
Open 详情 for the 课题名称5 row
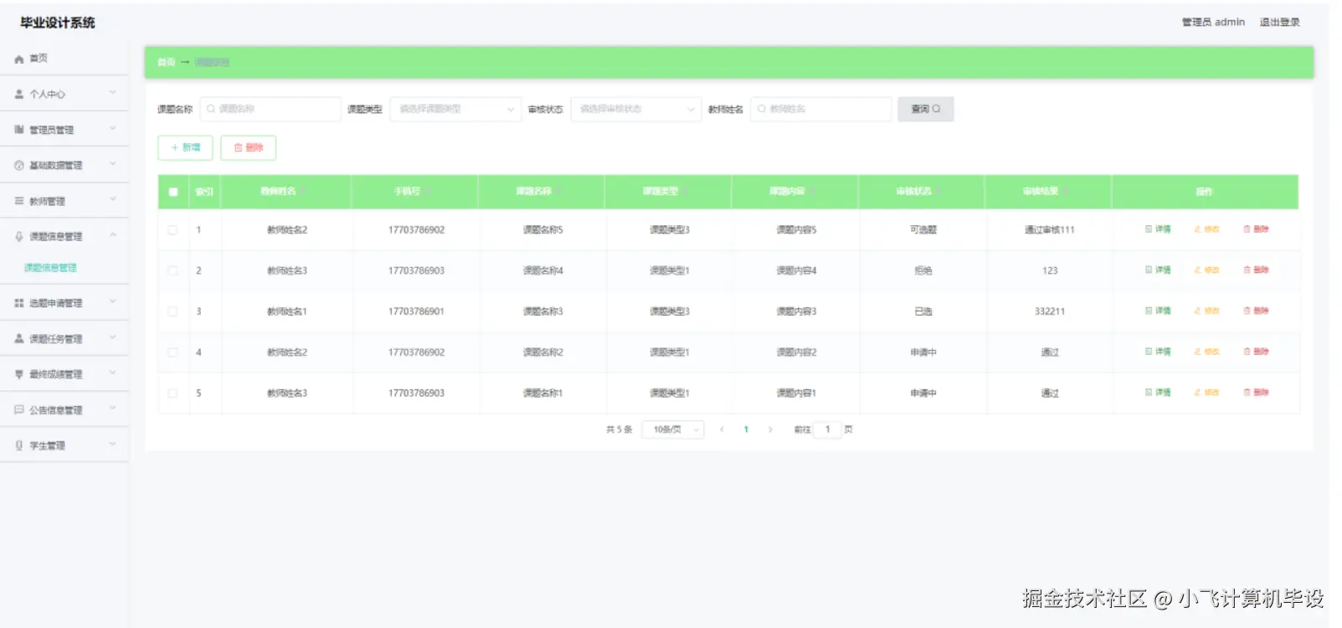coord(1159,229)
